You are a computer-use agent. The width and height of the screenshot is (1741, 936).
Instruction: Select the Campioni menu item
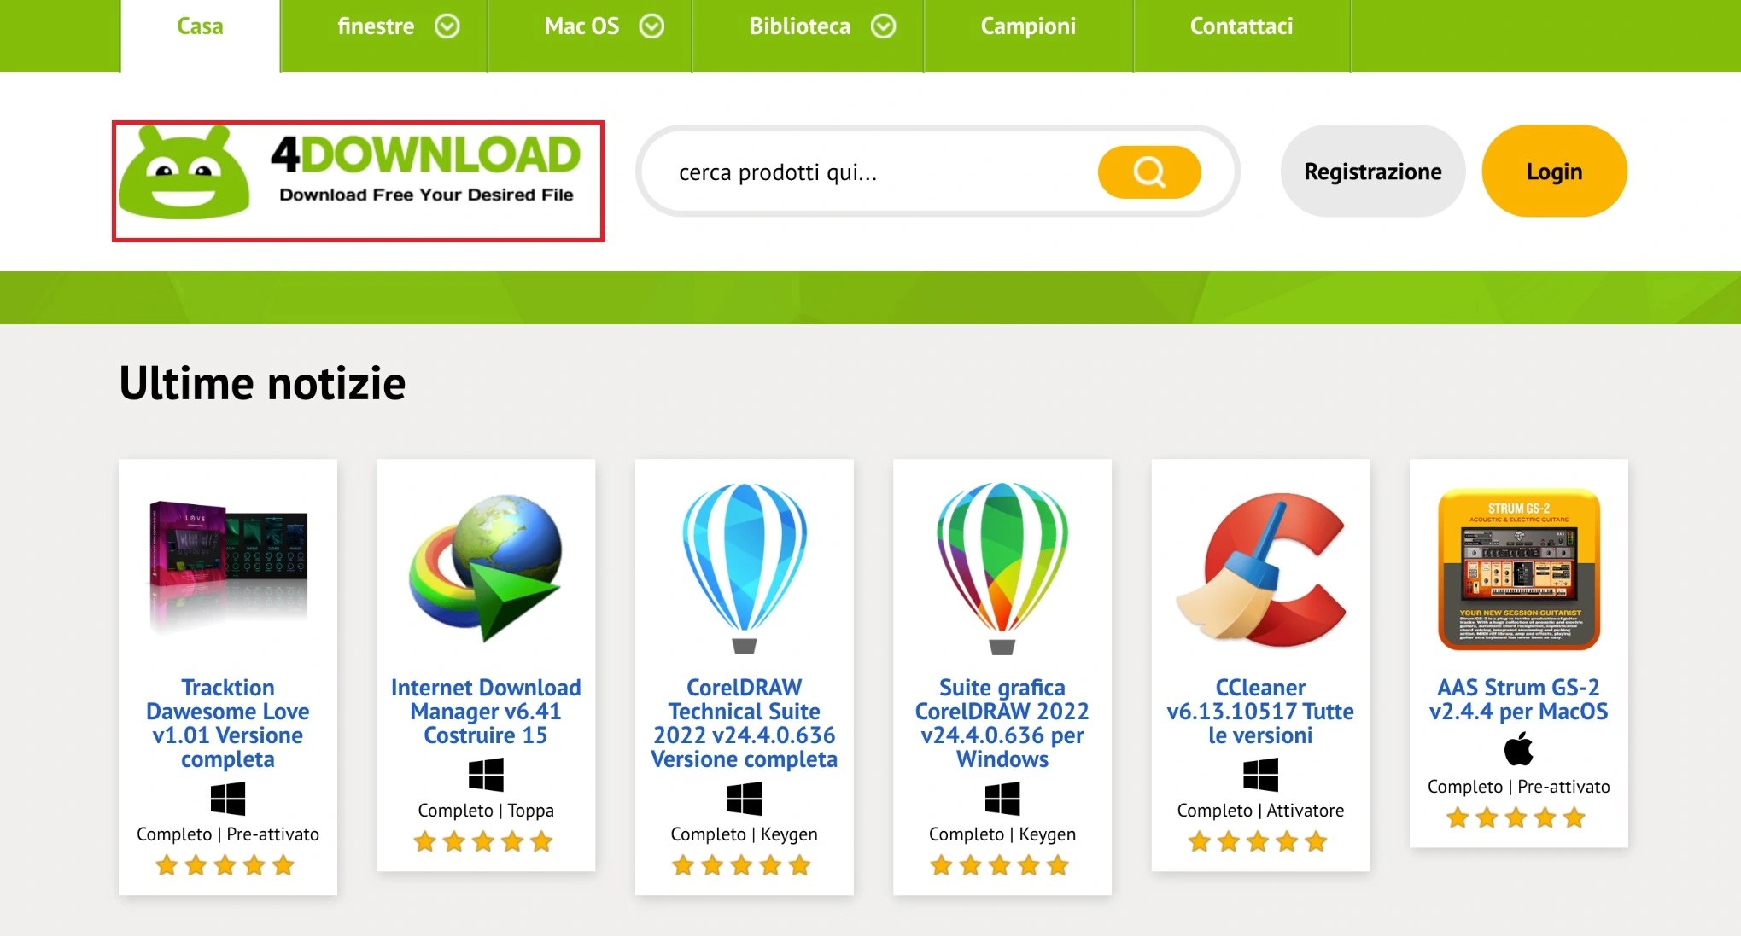tap(1027, 26)
